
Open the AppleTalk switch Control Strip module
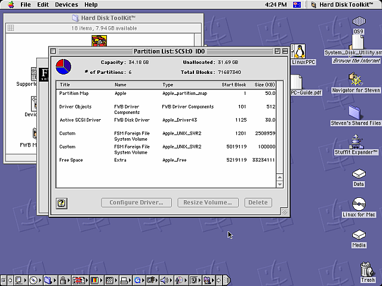pyautogui.click(x=21, y=281)
